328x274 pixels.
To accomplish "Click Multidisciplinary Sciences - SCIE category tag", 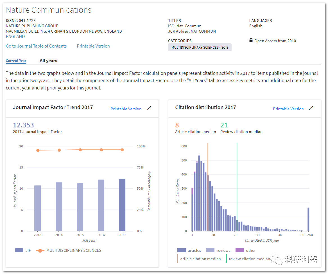I will tap(200, 48).
